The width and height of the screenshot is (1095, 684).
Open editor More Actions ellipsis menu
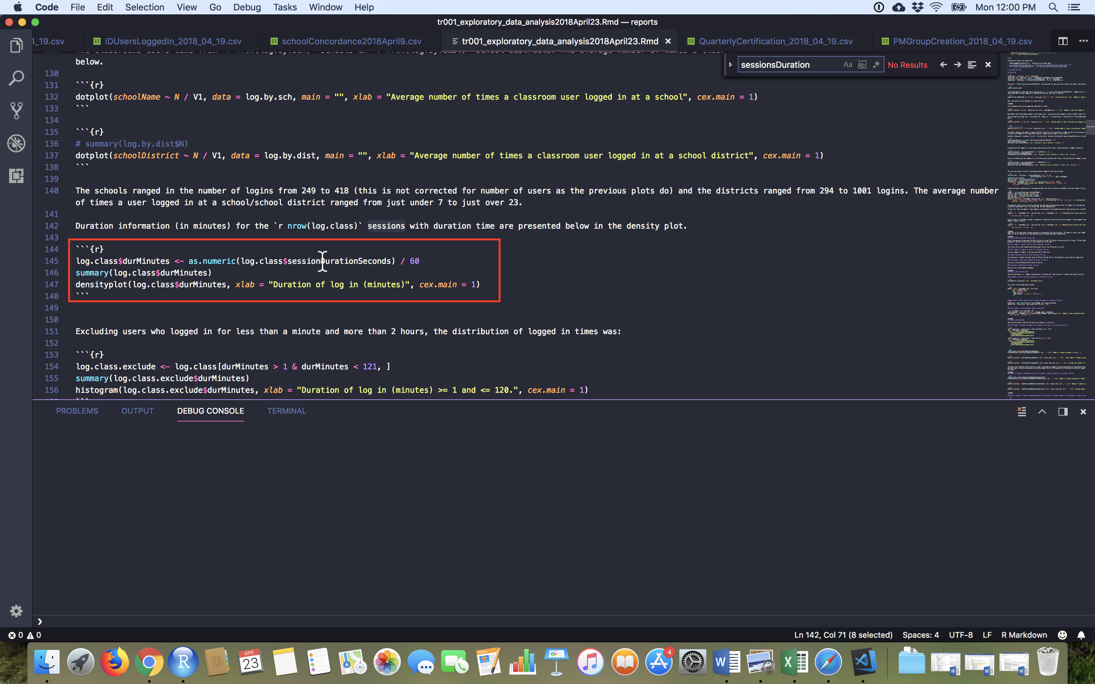1083,41
